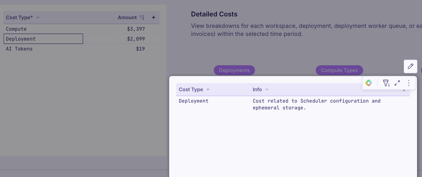422x177 pixels.
Task: Add a column with the plus icon
Action: point(153,17)
